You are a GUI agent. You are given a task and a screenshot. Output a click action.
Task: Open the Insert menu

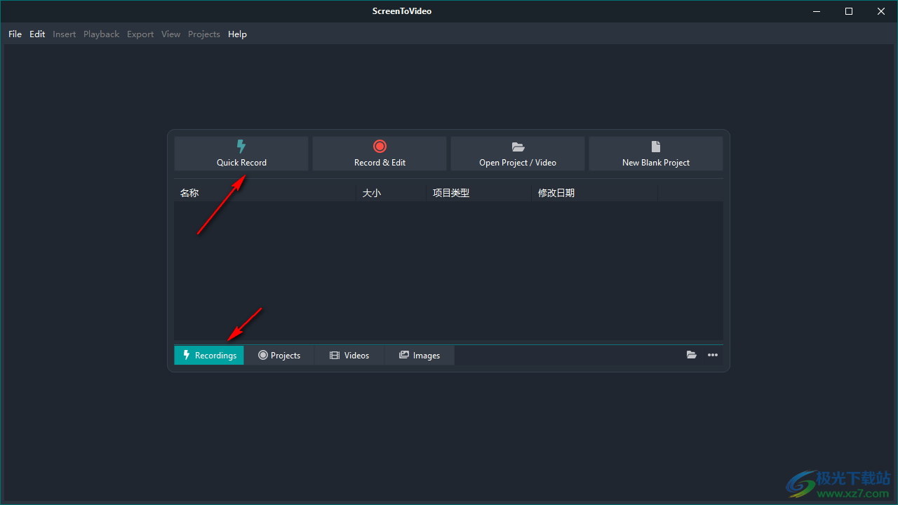click(65, 34)
